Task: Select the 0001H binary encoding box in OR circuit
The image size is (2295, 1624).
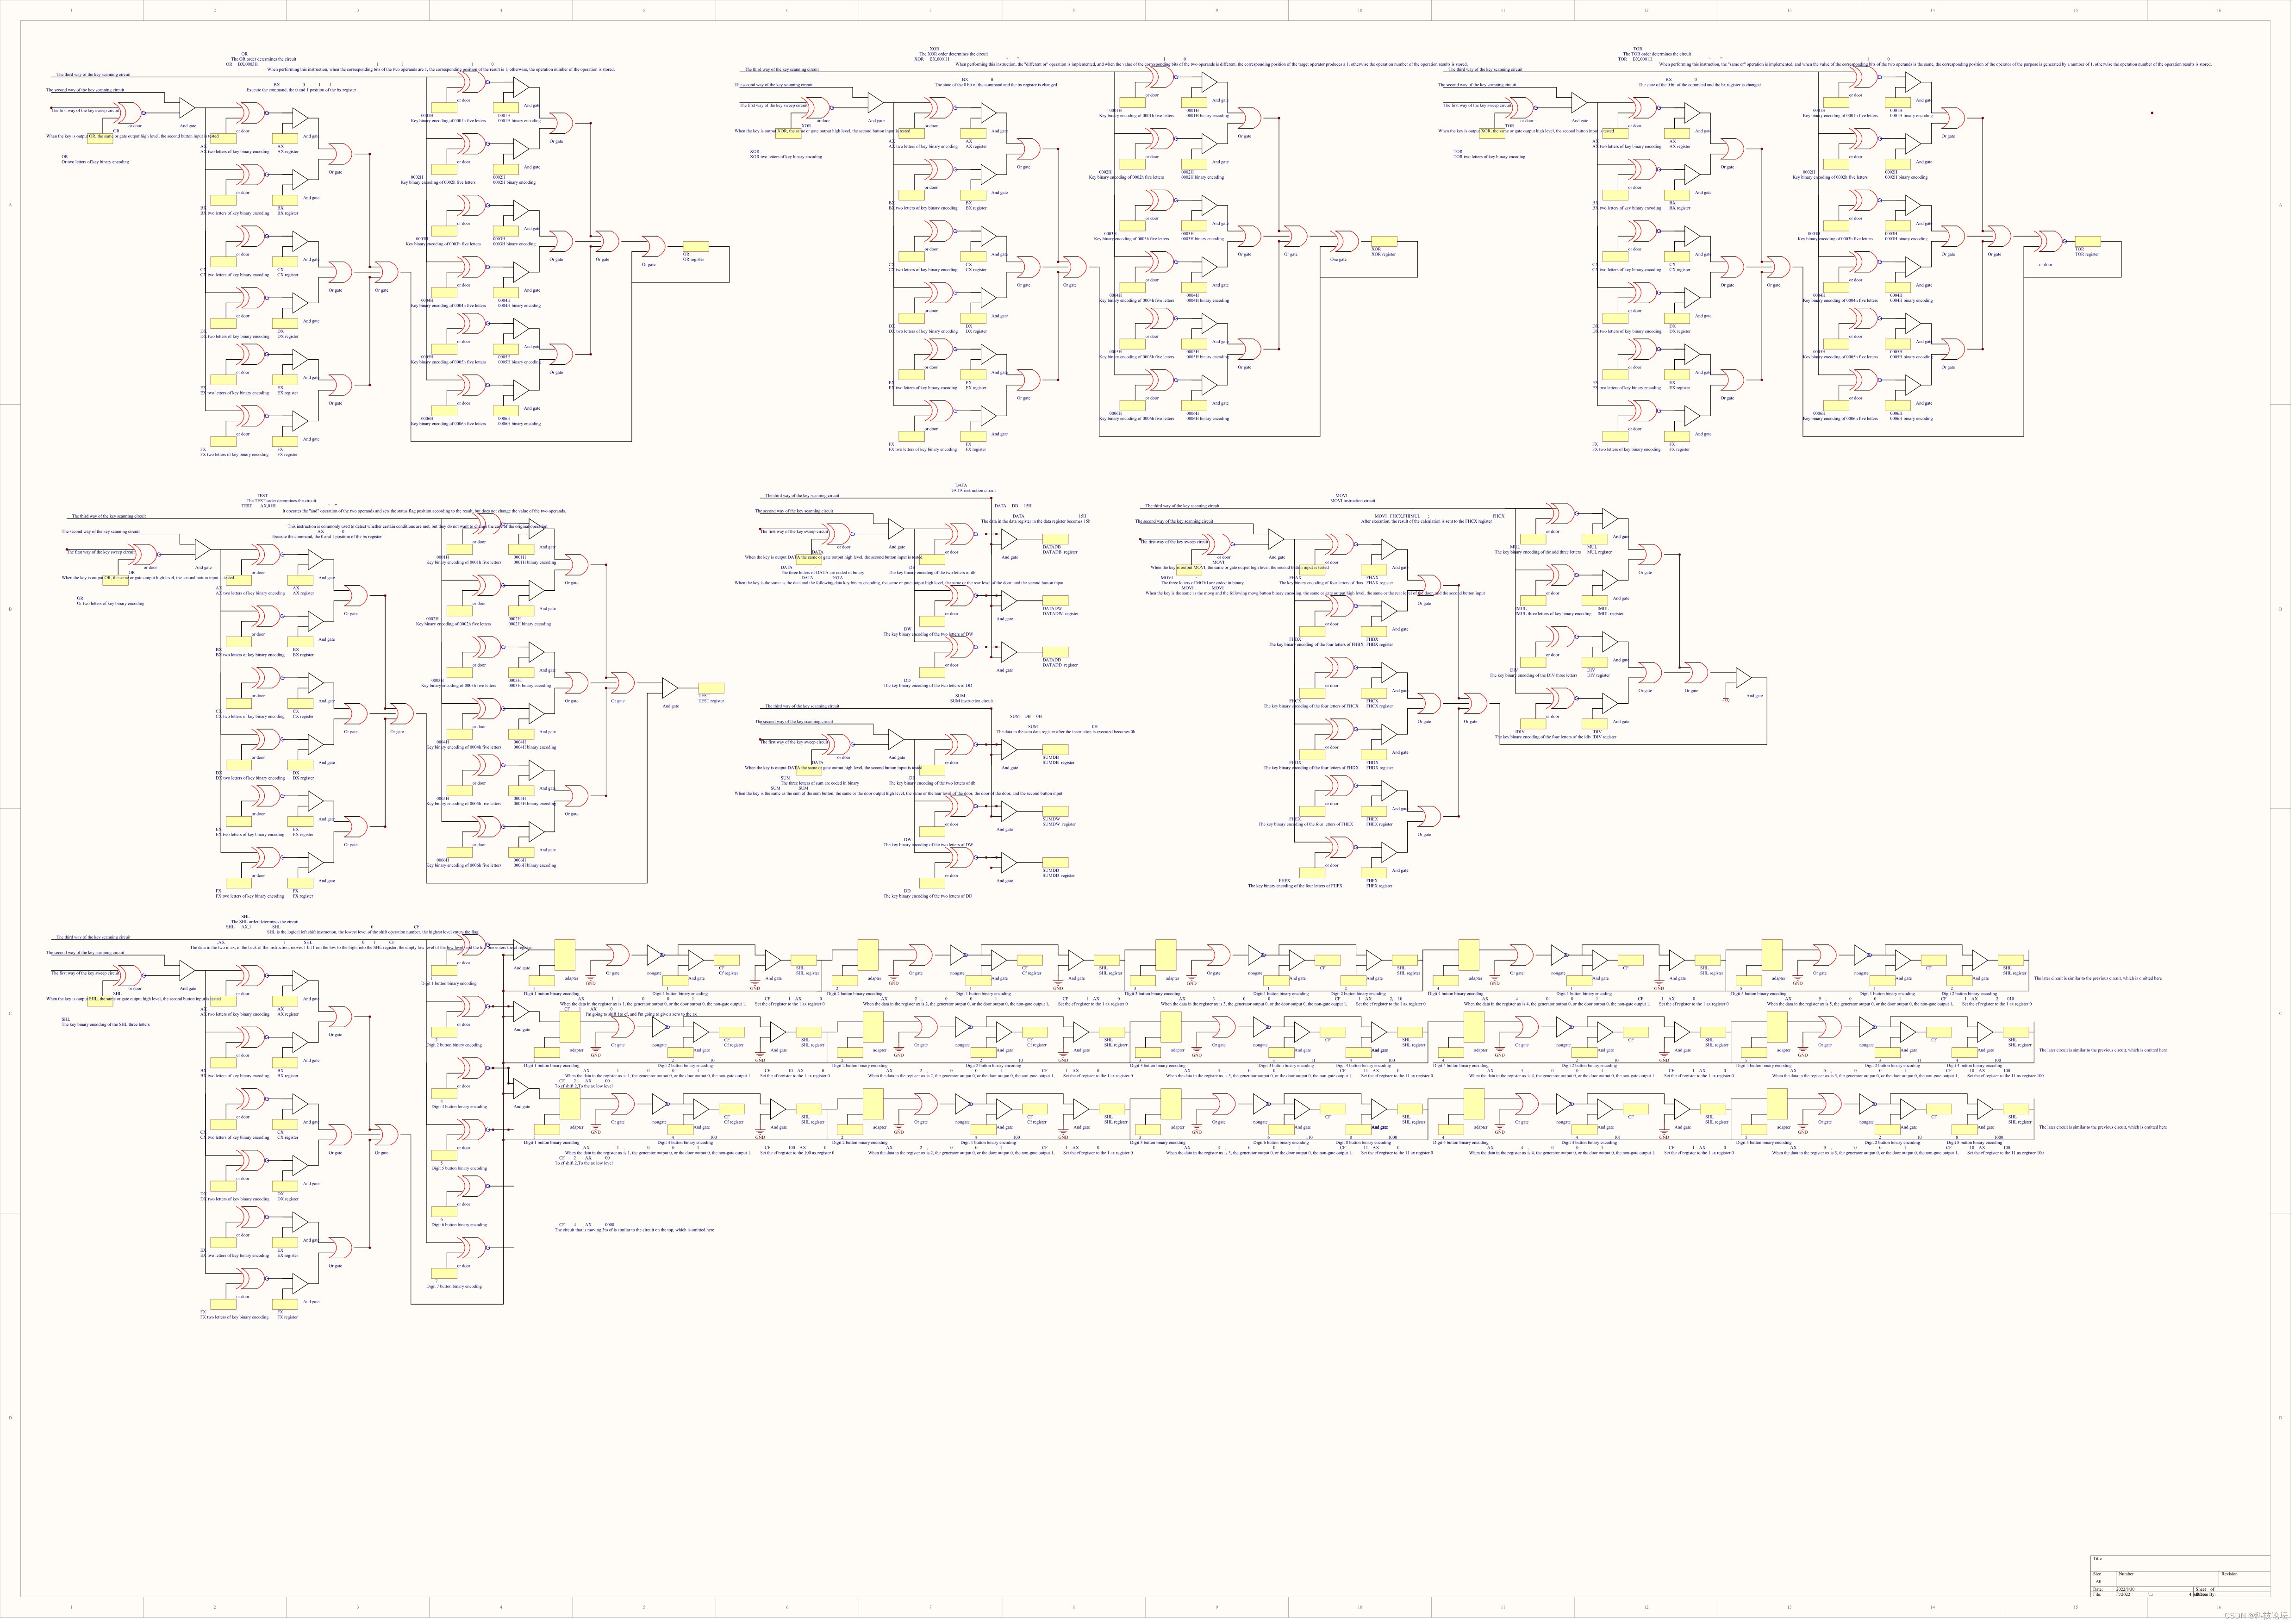Action: click(506, 108)
